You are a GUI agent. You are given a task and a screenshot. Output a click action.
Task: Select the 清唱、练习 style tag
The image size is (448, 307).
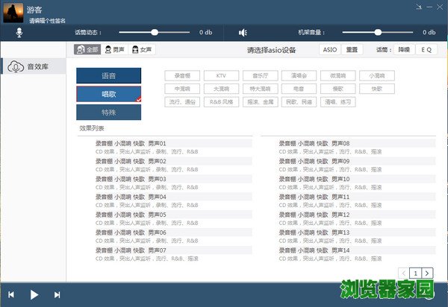(x=338, y=102)
